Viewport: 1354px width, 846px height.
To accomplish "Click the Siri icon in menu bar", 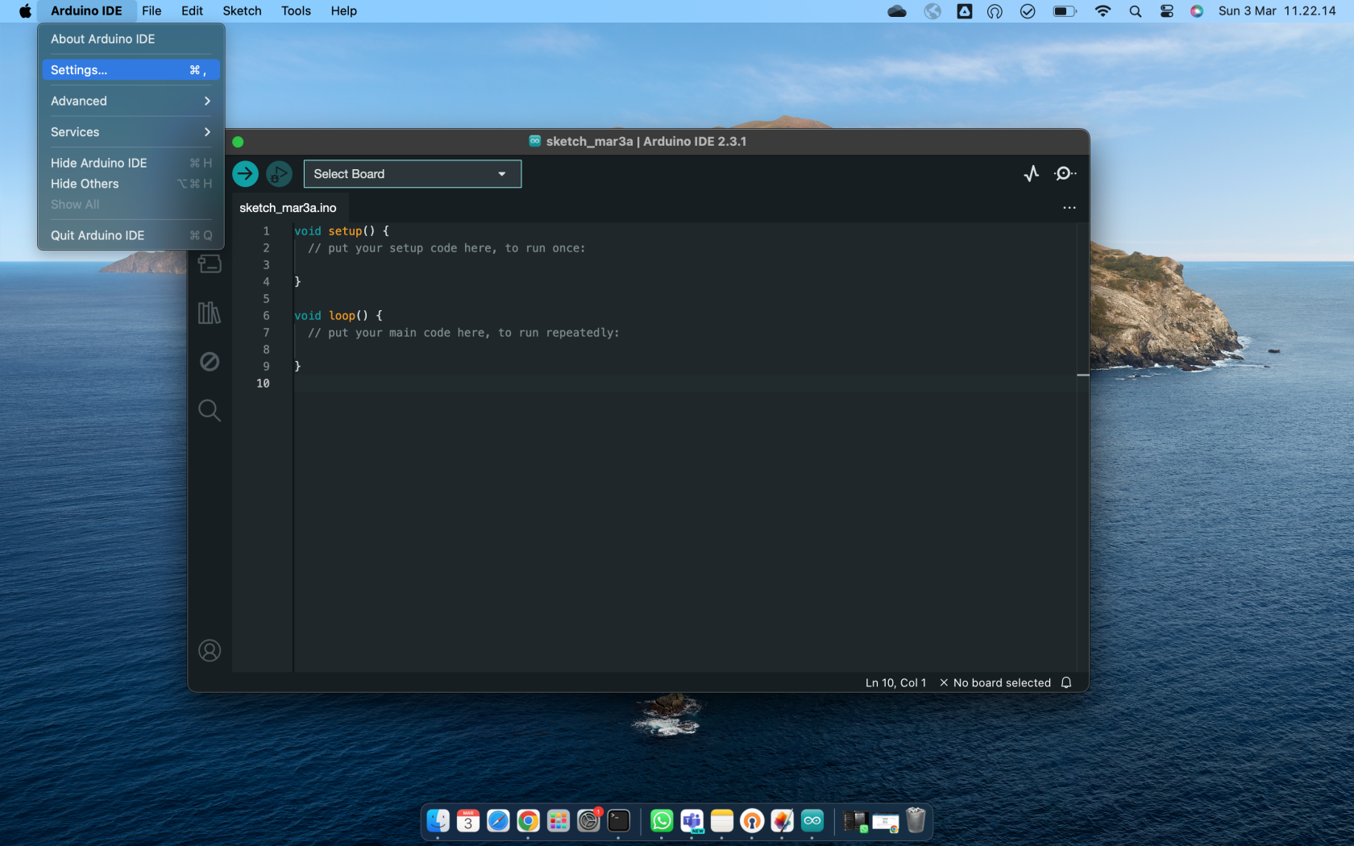I will tap(1197, 11).
